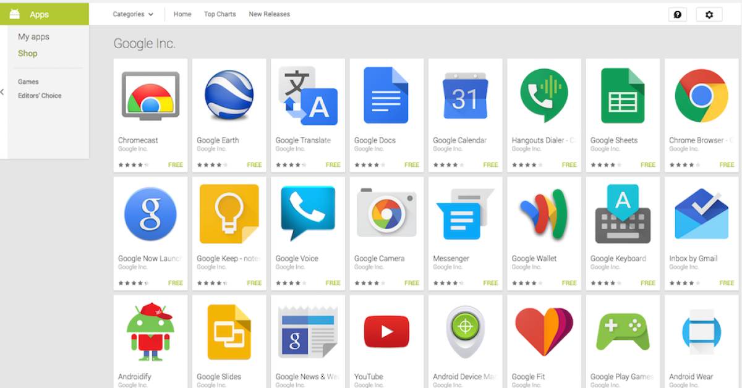Open My apps in sidebar
Image resolution: width=742 pixels, height=388 pixels.
point(33,37)
